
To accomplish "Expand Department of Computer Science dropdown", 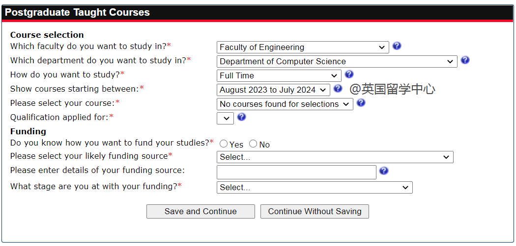I will [x=337, y=62].
